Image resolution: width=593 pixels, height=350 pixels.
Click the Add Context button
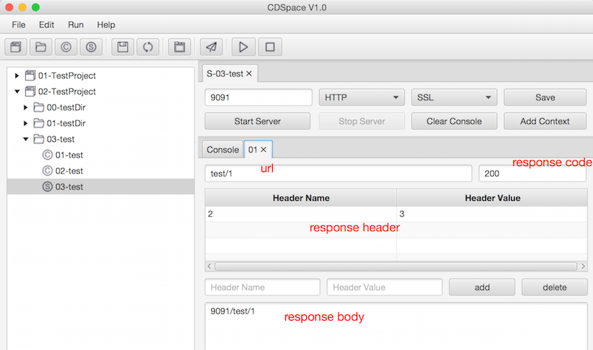pyautogui.click(x=544, y=121)
